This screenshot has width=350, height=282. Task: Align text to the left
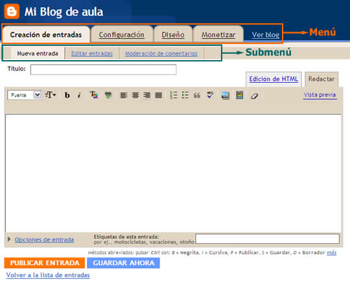coord(124,95)
